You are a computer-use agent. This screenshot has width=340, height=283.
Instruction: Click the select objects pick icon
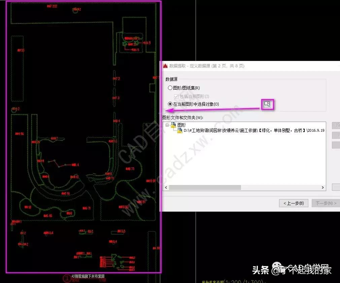click(x=267, y=104)
